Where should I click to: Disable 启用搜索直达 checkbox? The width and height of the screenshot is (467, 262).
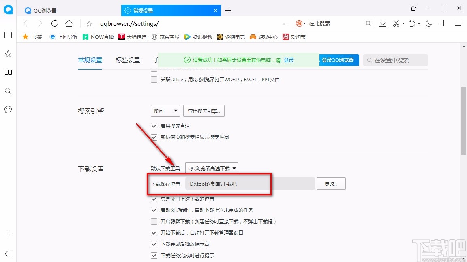pyautogui.click(x=154, y=126)
